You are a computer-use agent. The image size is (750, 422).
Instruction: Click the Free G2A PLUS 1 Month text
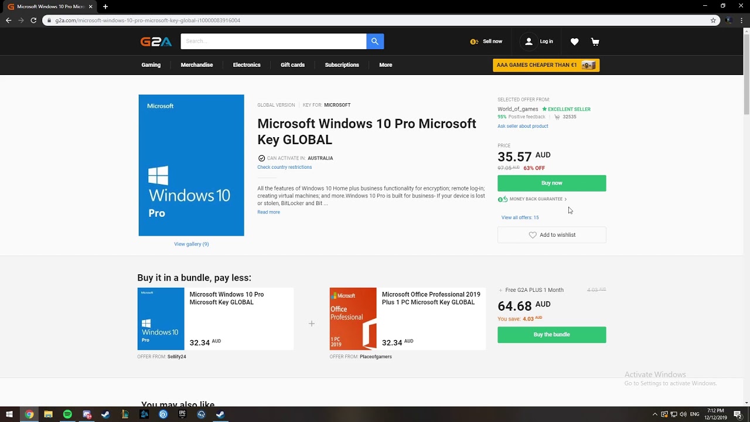pos(534,290)
